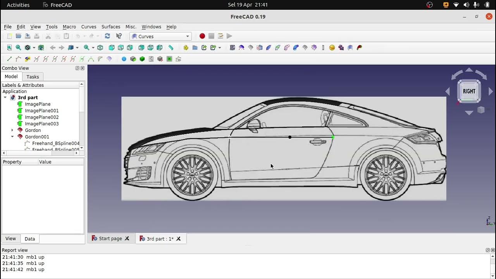Viewport: 496px width, 279px height.
Task: Click the Activities button in top bar
Action: (18, 5)
